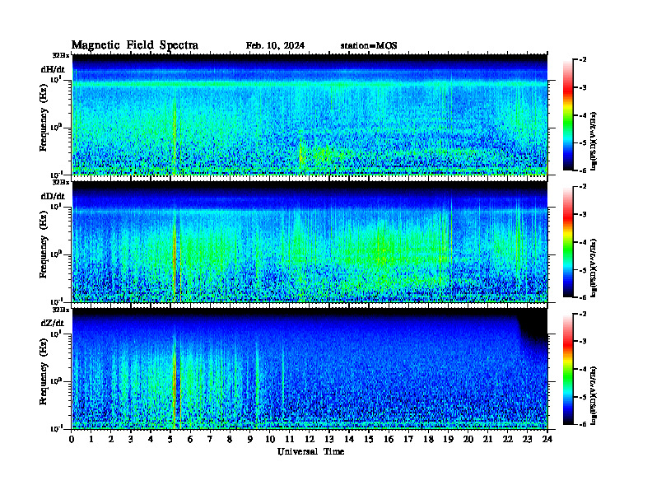This screenshot has width=652, height=504.
Task: Click the hour 22 tick label
Action: (508, 440)
